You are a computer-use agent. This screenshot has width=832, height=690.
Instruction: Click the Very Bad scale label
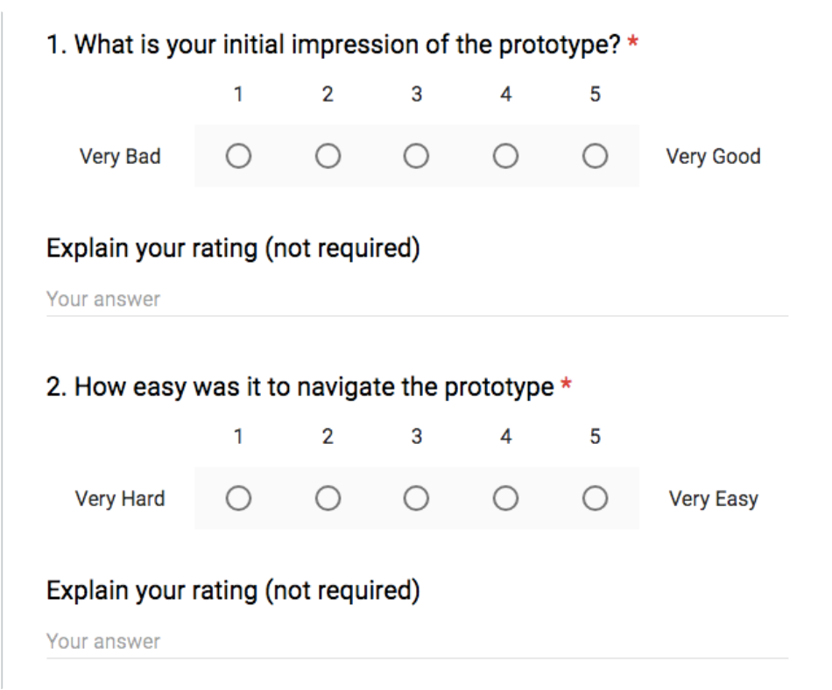(x=120, y=157)
